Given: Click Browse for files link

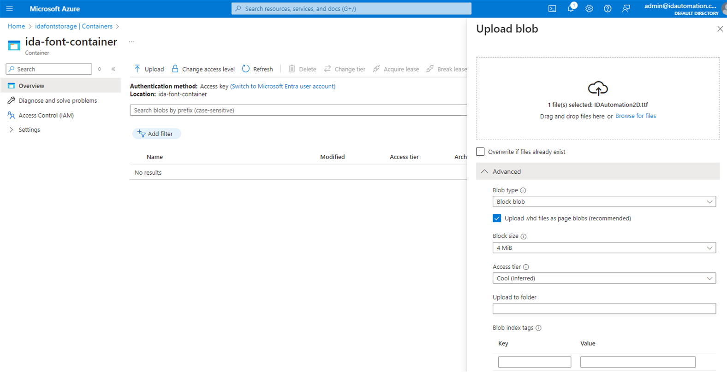Looking at the screenshot, I should tap(635, 116).
